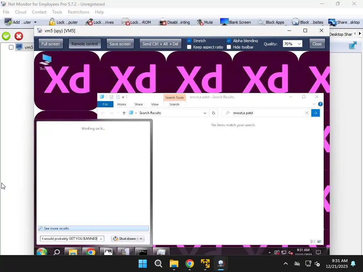363x272 pixels.
Task: Click the Lock drives toolbar icon
Action: click(89, 22)
